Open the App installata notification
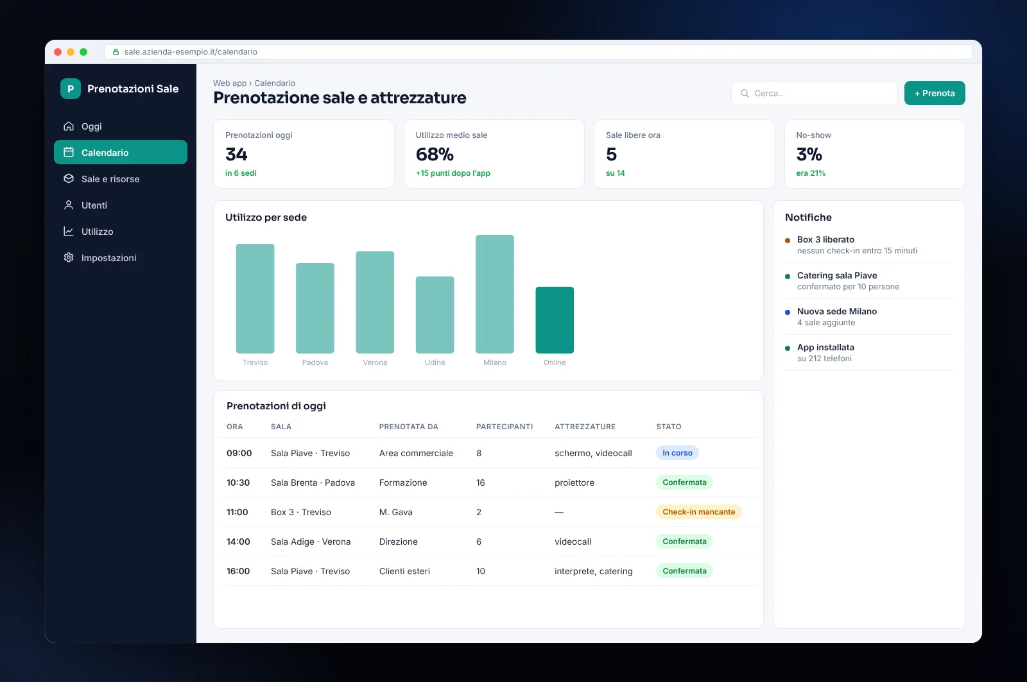Screen dimensions: 1027x682 [x=869, y=353]
